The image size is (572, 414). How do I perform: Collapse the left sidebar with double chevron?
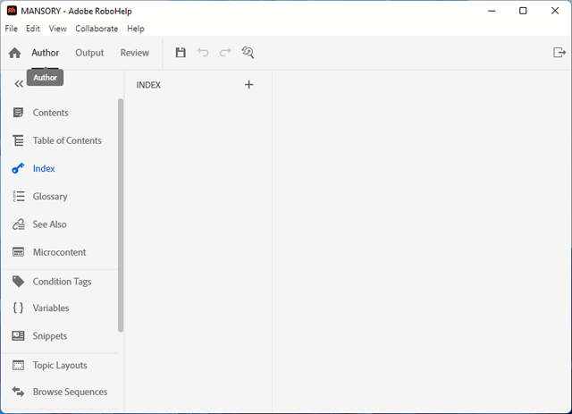(x=19, y=84)
